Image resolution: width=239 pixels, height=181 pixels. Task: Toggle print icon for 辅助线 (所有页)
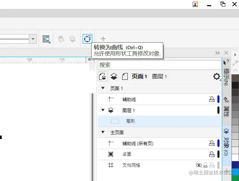point(212,143)
